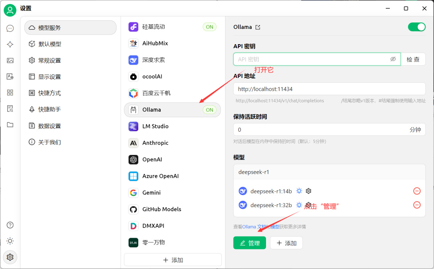Screen dimensions: 434x269
Task: Click the deepseek-r1:32b model name
Action: click(271, 205)
